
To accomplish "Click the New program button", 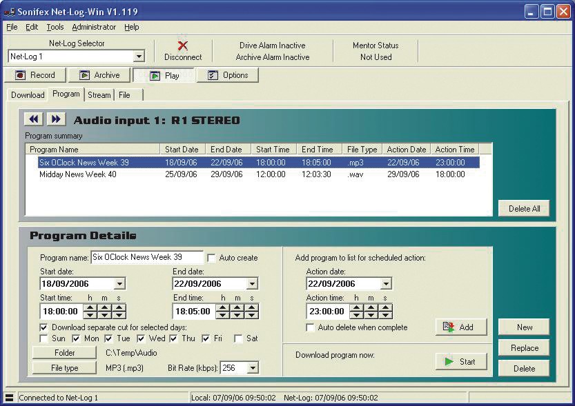I will click(x=524, y=327).
